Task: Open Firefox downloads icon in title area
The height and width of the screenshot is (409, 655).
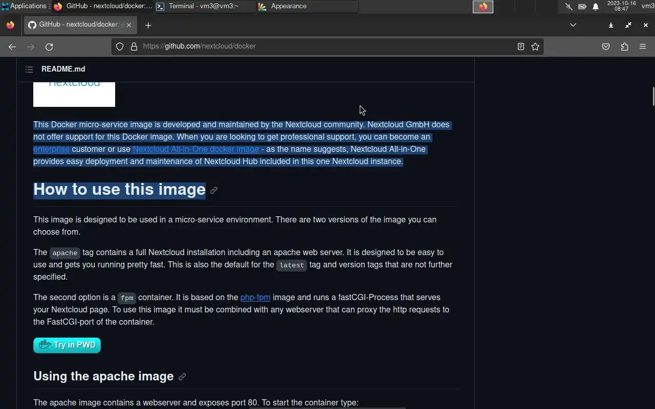Action: pos(611,25)
